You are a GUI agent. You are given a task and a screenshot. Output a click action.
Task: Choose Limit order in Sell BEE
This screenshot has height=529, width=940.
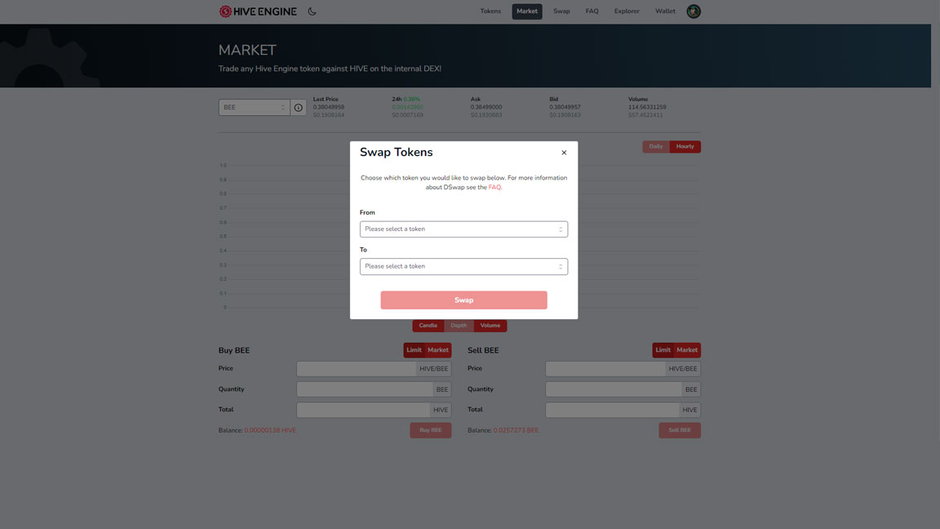(663, 350)
